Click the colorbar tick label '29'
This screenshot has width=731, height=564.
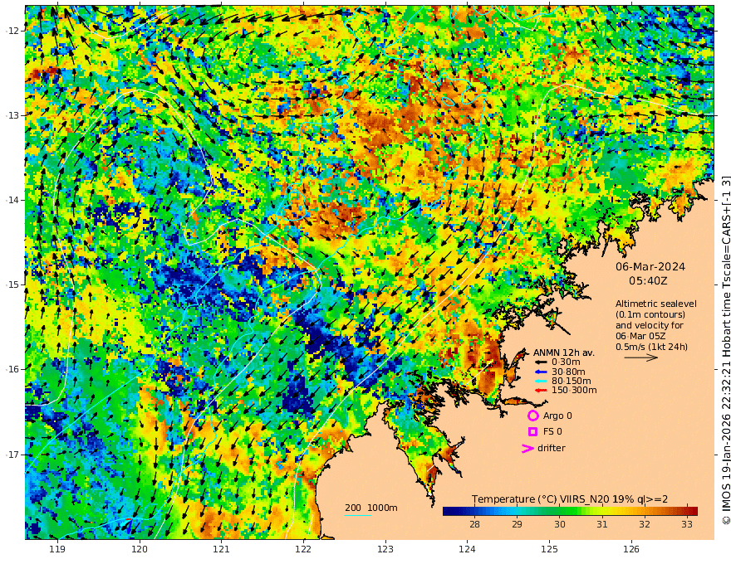(x=517, y=524)
